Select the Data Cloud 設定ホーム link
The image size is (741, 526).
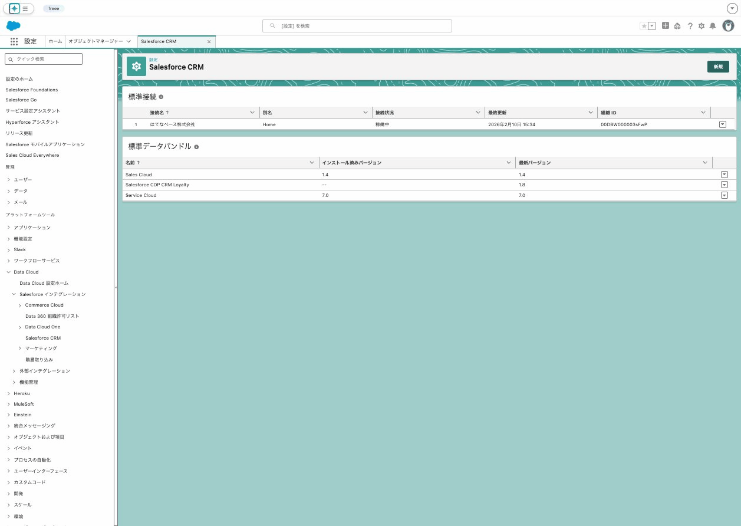click(45, 283)
